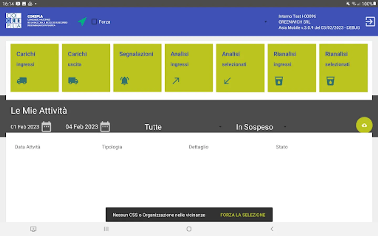Screen dimensions: 378x236
Task: Open the start date calendar picker
Action: click(x=46, y=126)
